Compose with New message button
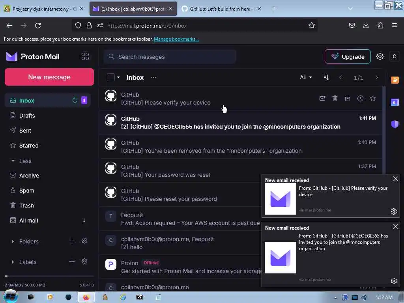 49,77
